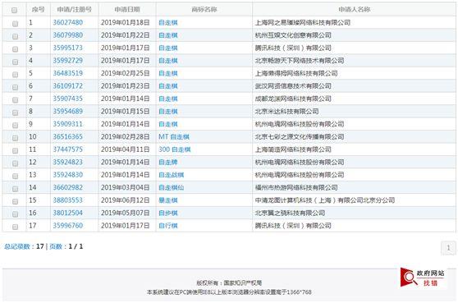Select applicant 杭州互娱文化创意有限公司
458x303 pixels.
pyautogui.click(x=293, y=35)
